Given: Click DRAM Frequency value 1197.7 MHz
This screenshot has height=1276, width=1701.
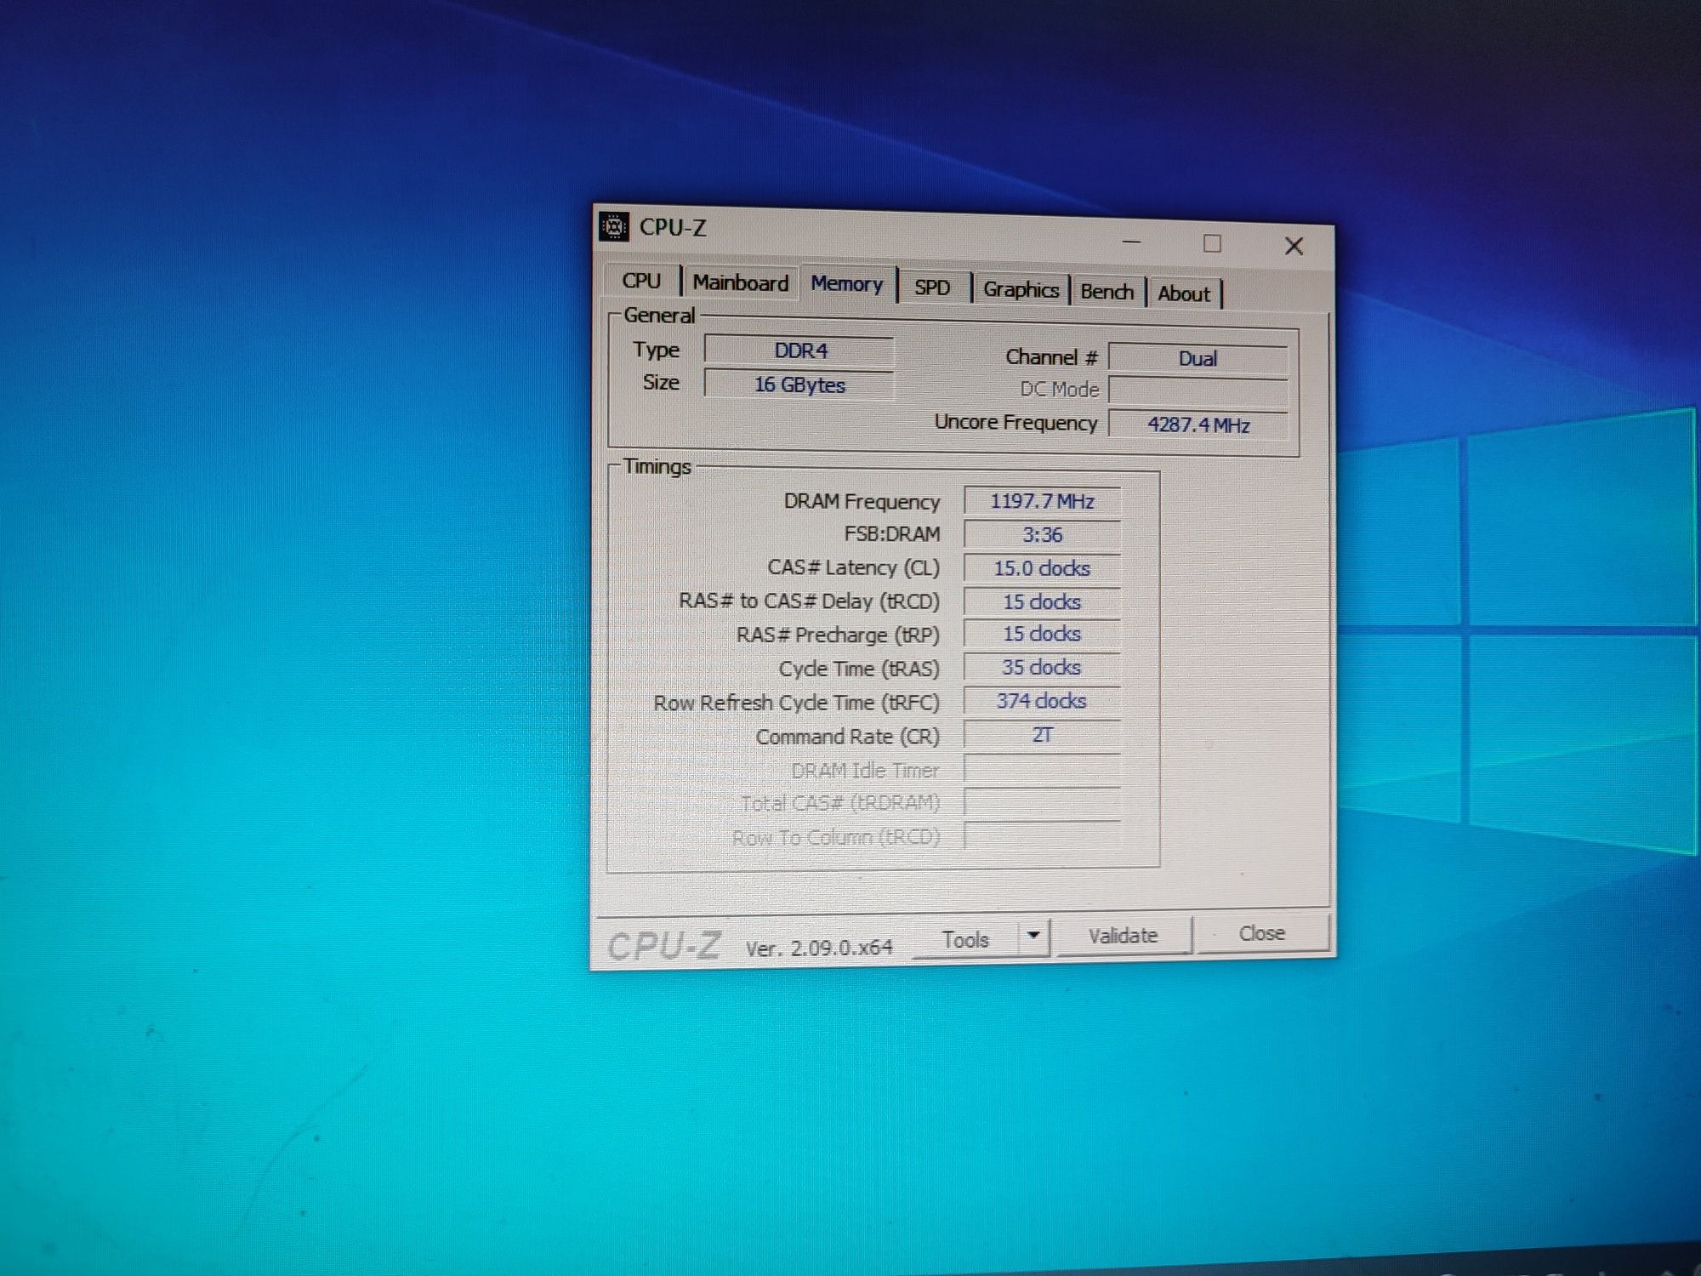Looking at the screenshot, I should coord(1042,501).
